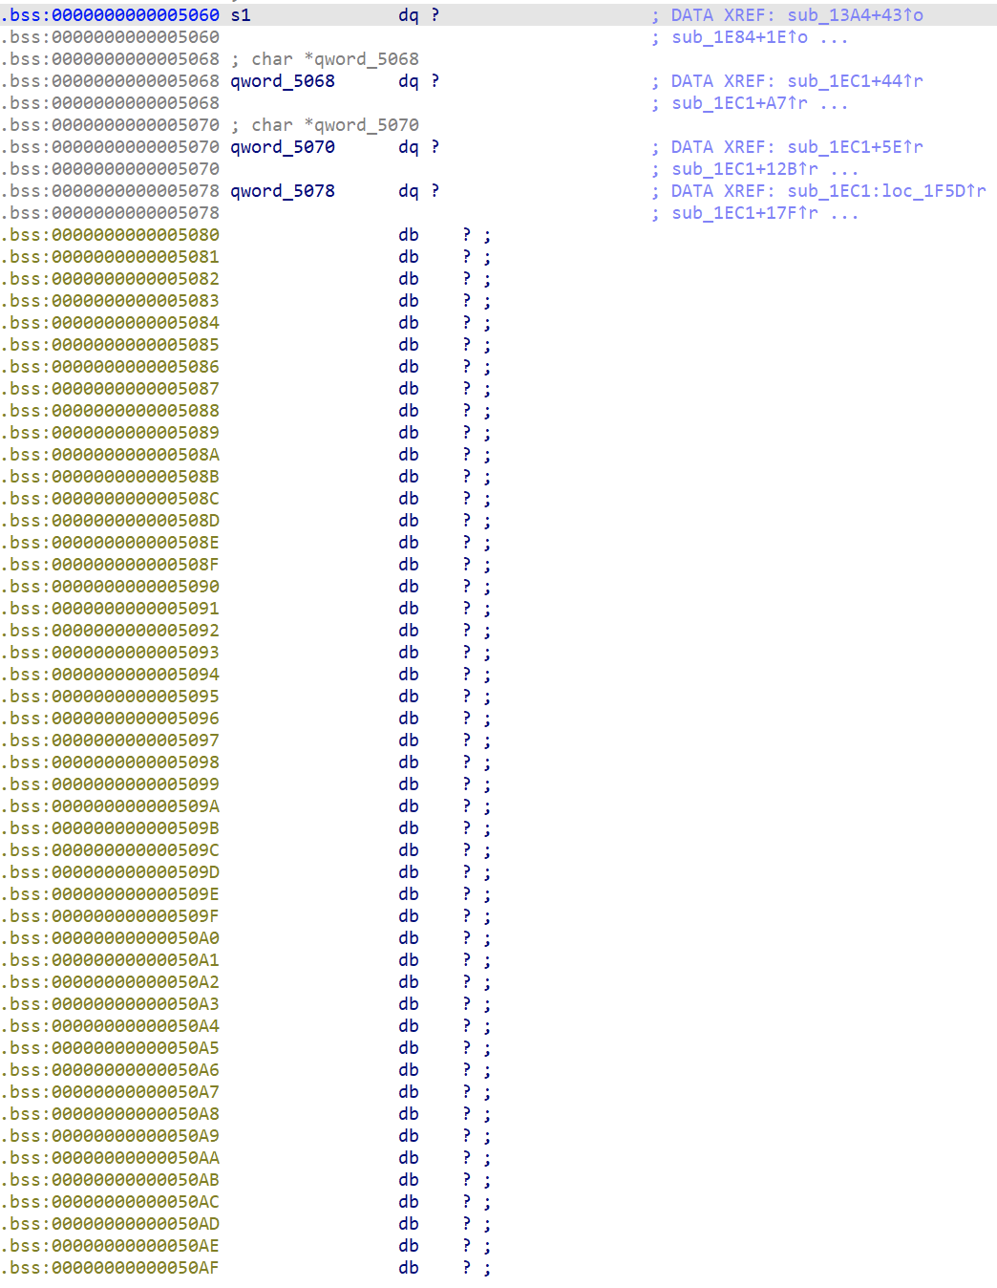Click the dq directive beside s1
Viewport: 997px width, 1288px height.
pyautogui.click(x=408, y=15)
